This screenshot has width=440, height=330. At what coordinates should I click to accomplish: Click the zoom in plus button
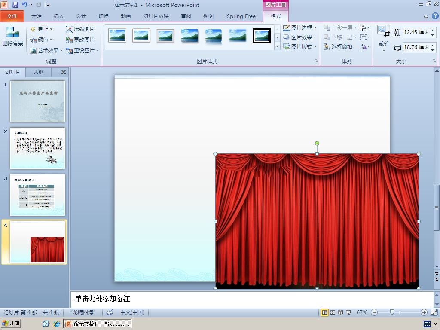tap(424, 312)
